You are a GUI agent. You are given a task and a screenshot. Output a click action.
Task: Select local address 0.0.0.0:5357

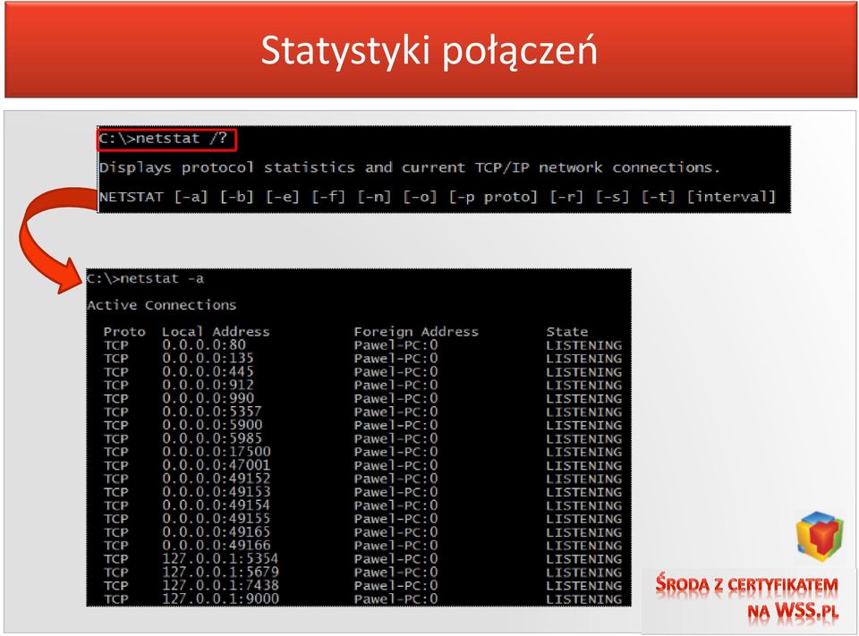[212, 412]
